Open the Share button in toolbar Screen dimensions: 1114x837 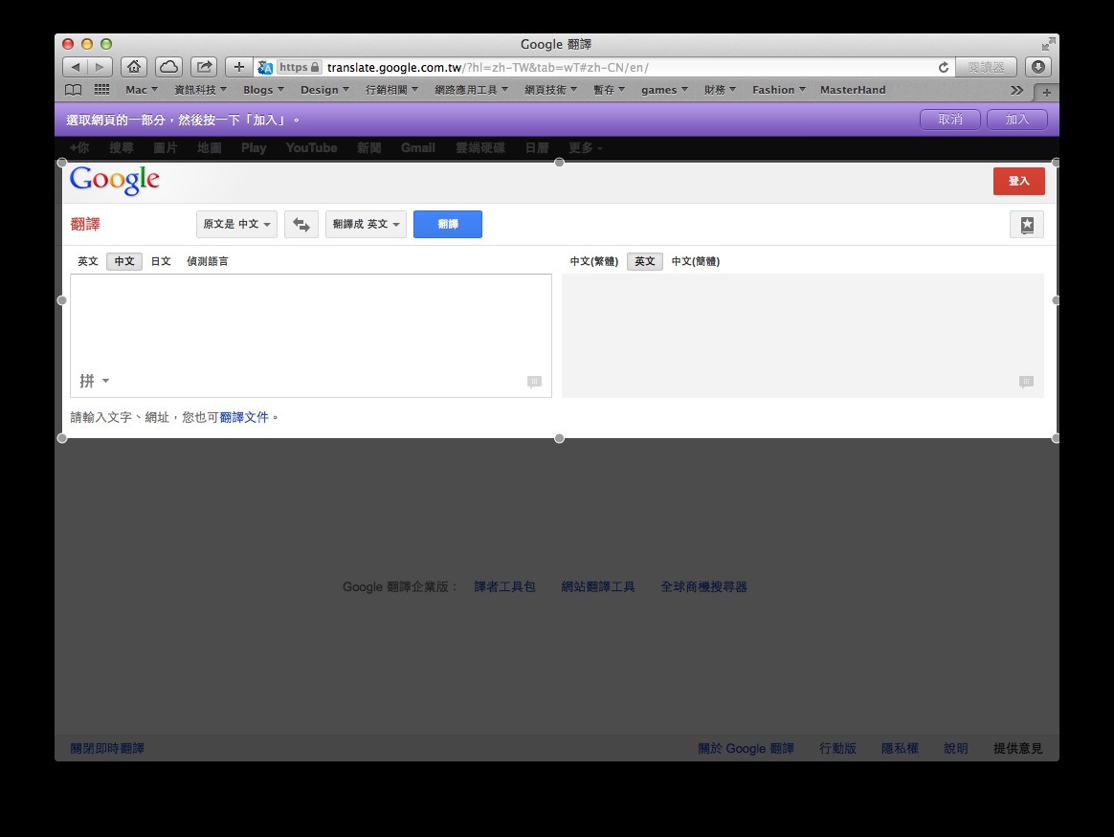204,67
